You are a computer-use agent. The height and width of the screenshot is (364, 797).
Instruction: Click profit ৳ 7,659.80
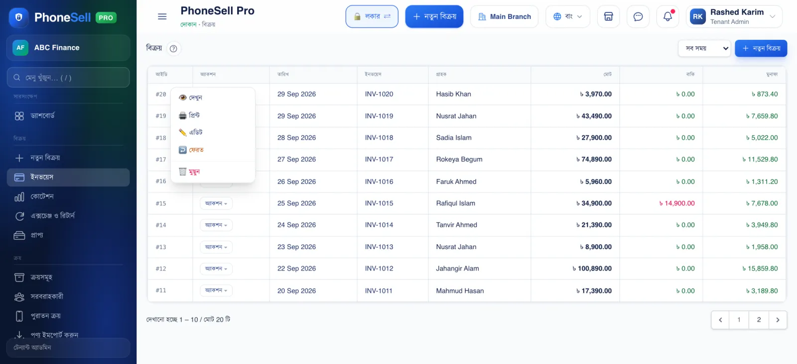pos(762,116)
